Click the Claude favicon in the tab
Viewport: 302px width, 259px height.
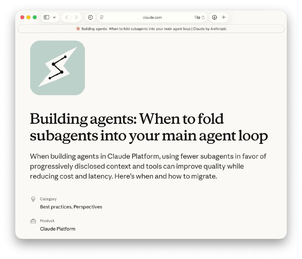tap(78, 29)
